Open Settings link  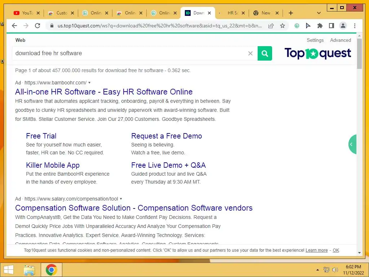coord(315,40)
